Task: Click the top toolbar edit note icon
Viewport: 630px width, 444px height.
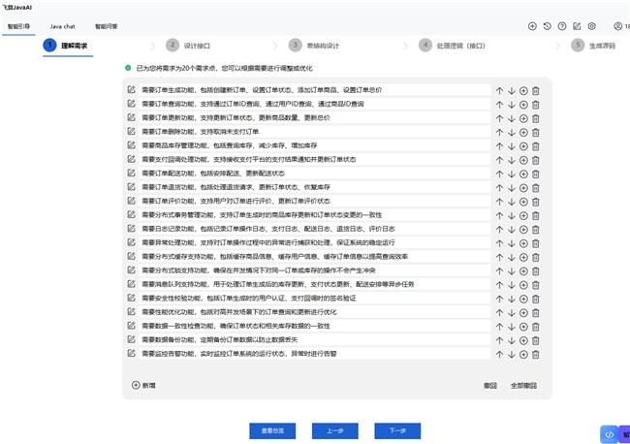Action: (x=577, y=26)
